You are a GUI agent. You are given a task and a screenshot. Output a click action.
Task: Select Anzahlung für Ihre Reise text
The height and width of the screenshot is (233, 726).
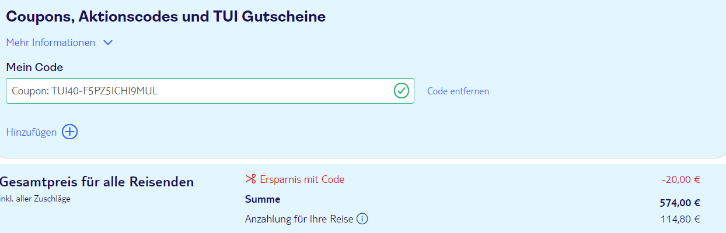click(x=299, y=219)
